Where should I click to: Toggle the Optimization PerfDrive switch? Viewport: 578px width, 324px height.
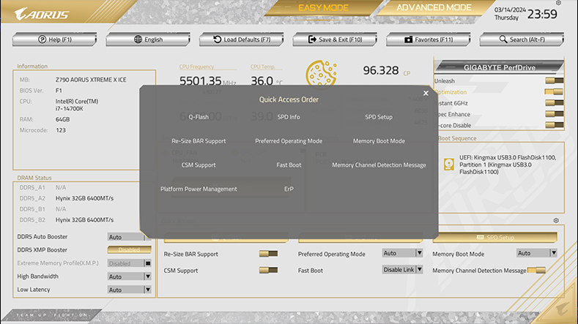(554, 91)
